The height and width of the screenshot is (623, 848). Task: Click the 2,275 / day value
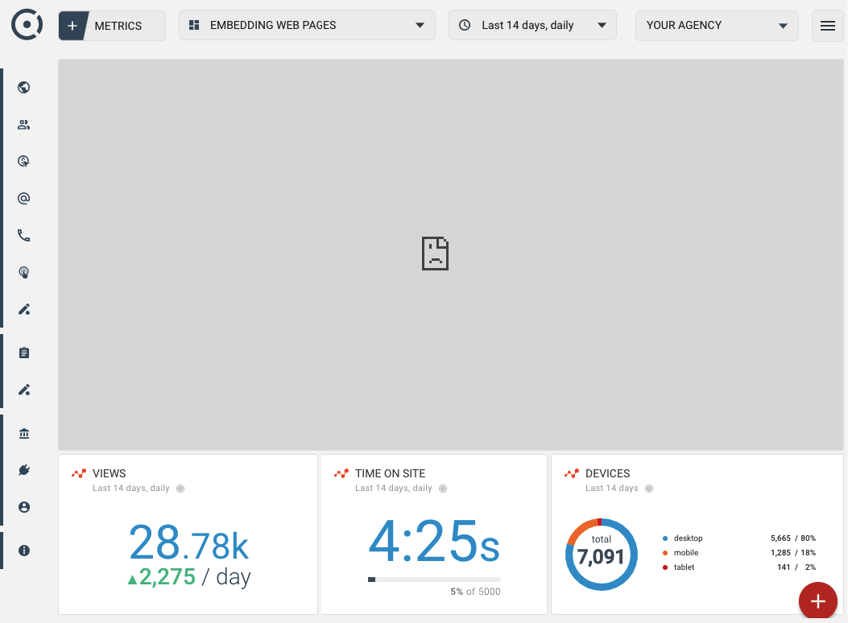click(x=188, y=577)
